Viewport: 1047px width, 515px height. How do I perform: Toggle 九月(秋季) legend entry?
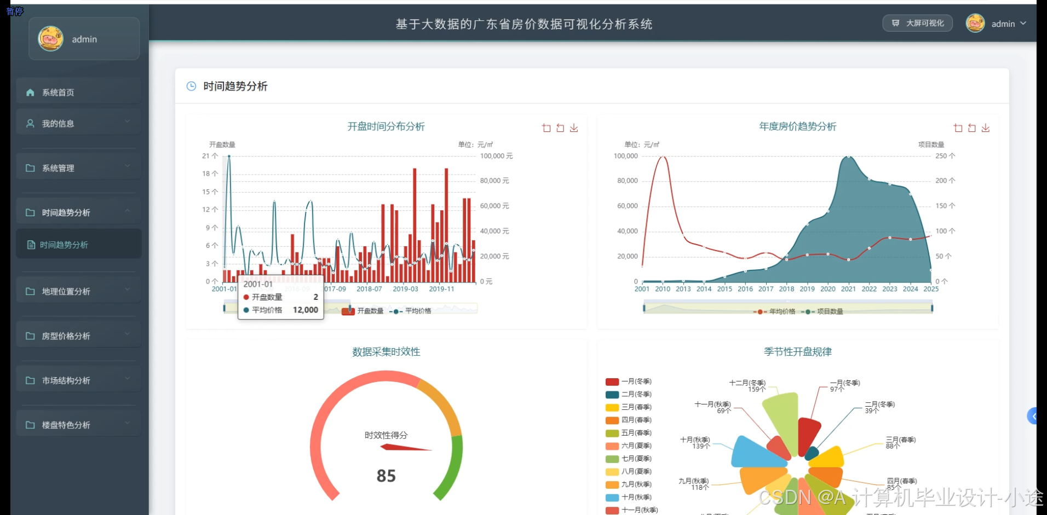click(x=629, y=484)
